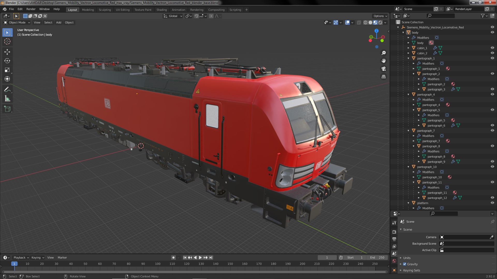
Task: Collapse the body object tree
Action: (403, 33)
